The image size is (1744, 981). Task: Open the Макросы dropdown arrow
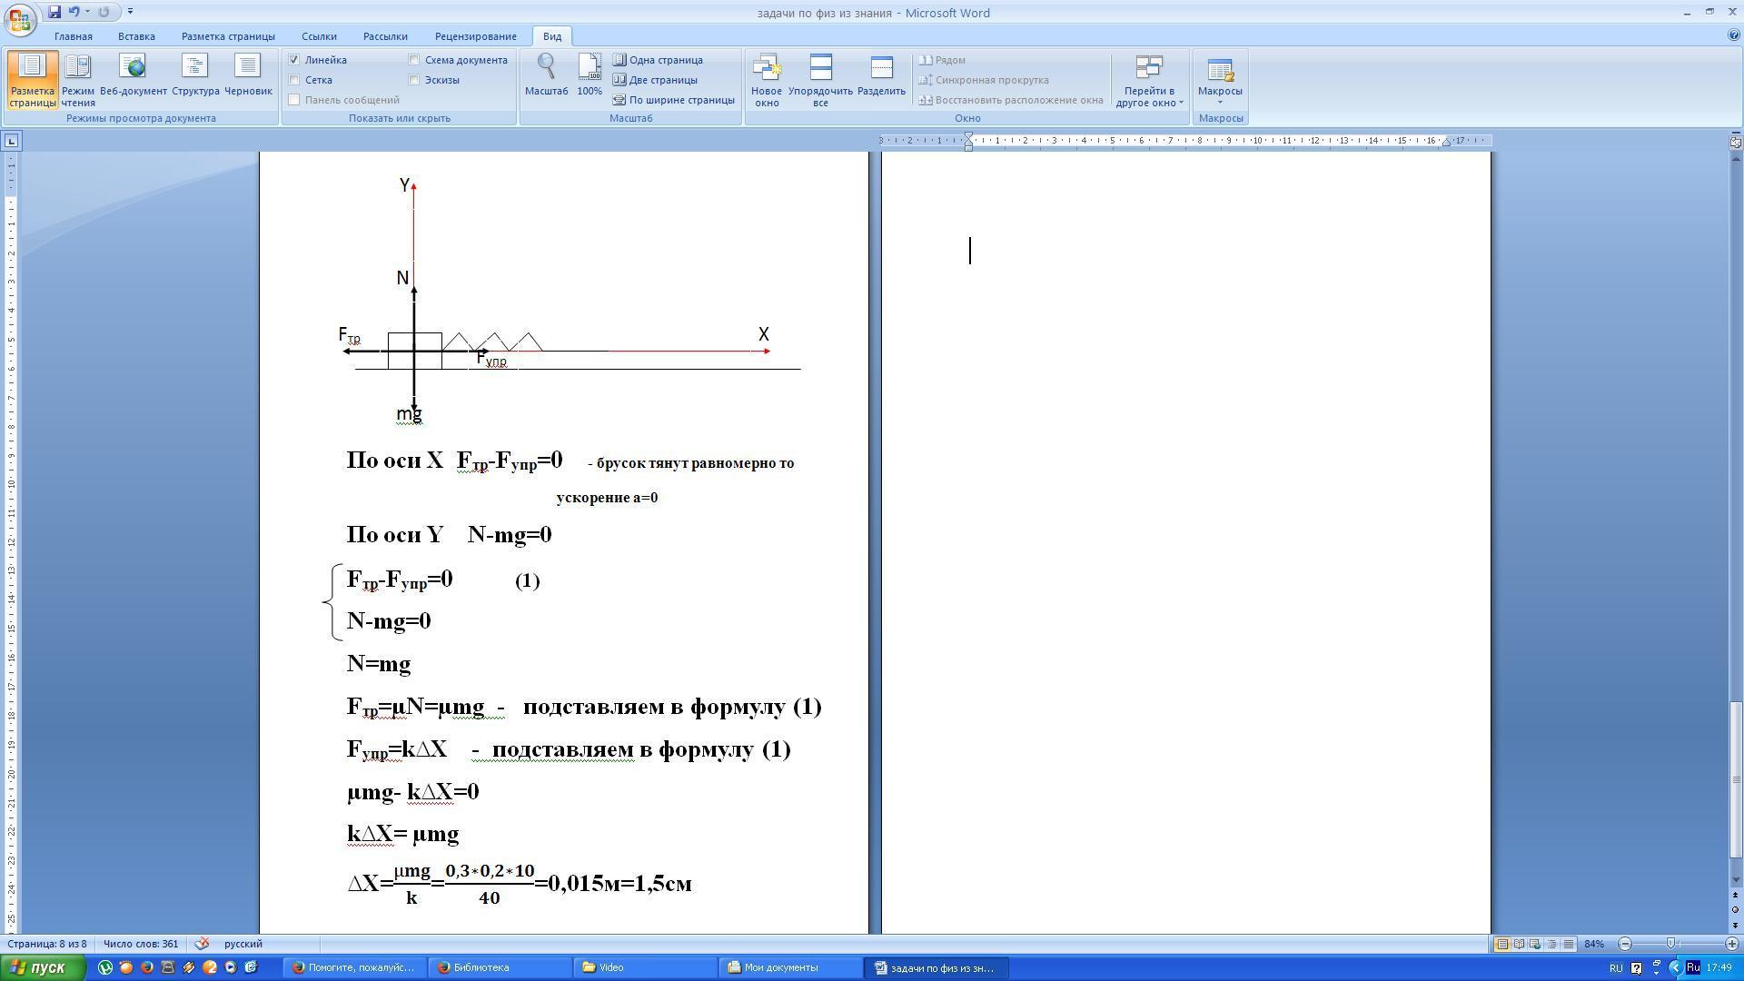pos(1220,102)
